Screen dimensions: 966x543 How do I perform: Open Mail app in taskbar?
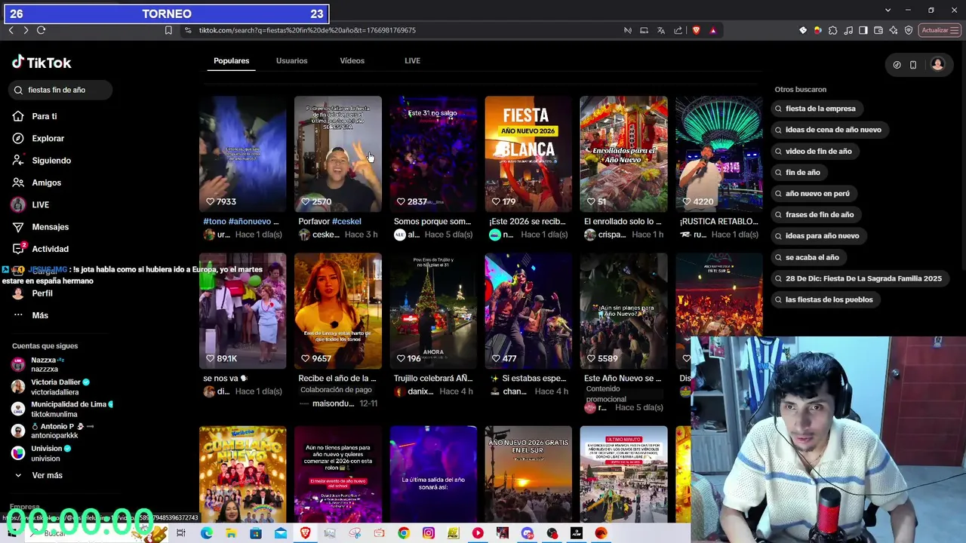pos(281,533)
